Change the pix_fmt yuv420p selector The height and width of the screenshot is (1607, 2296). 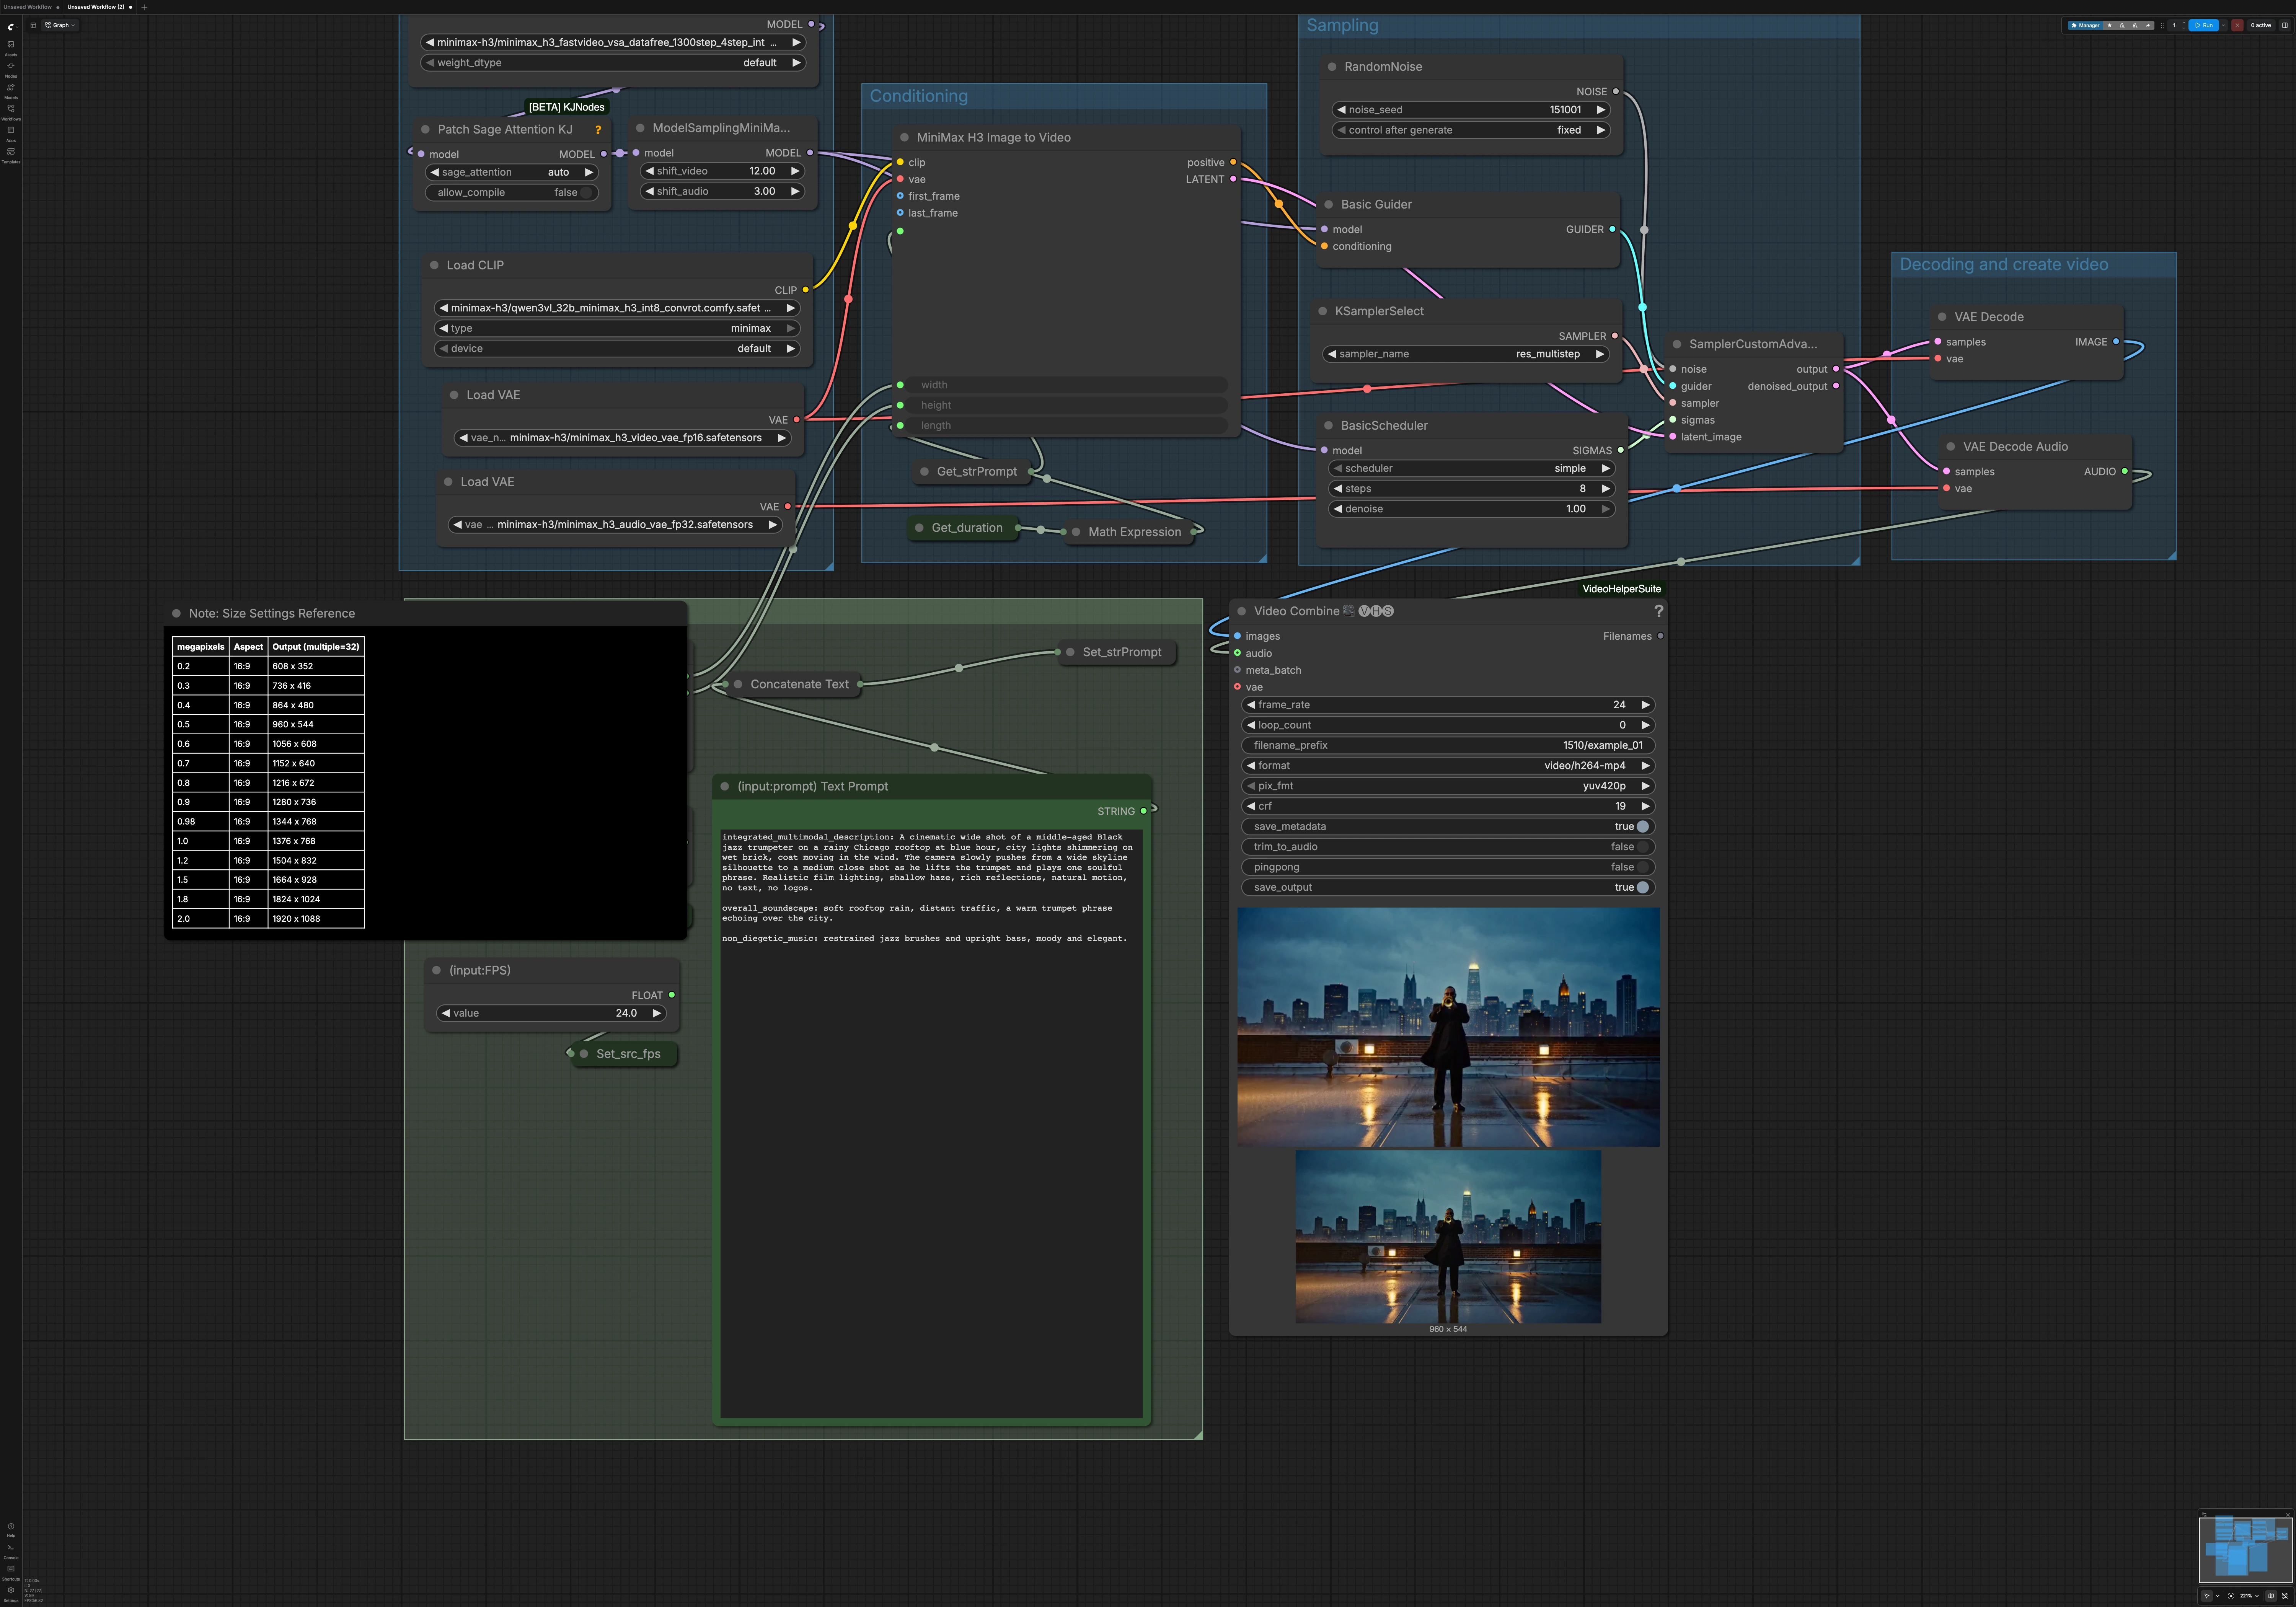1448,786
